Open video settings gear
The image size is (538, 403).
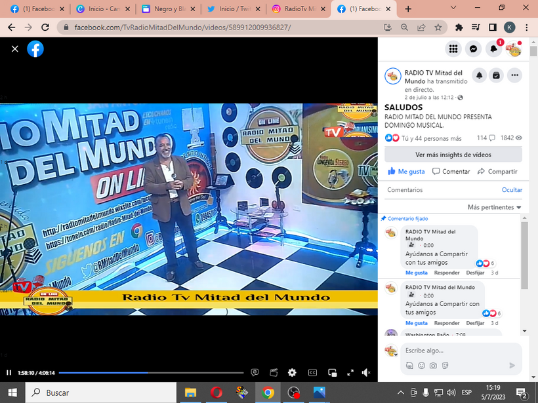pyautogui.click(x=292, y=372)
